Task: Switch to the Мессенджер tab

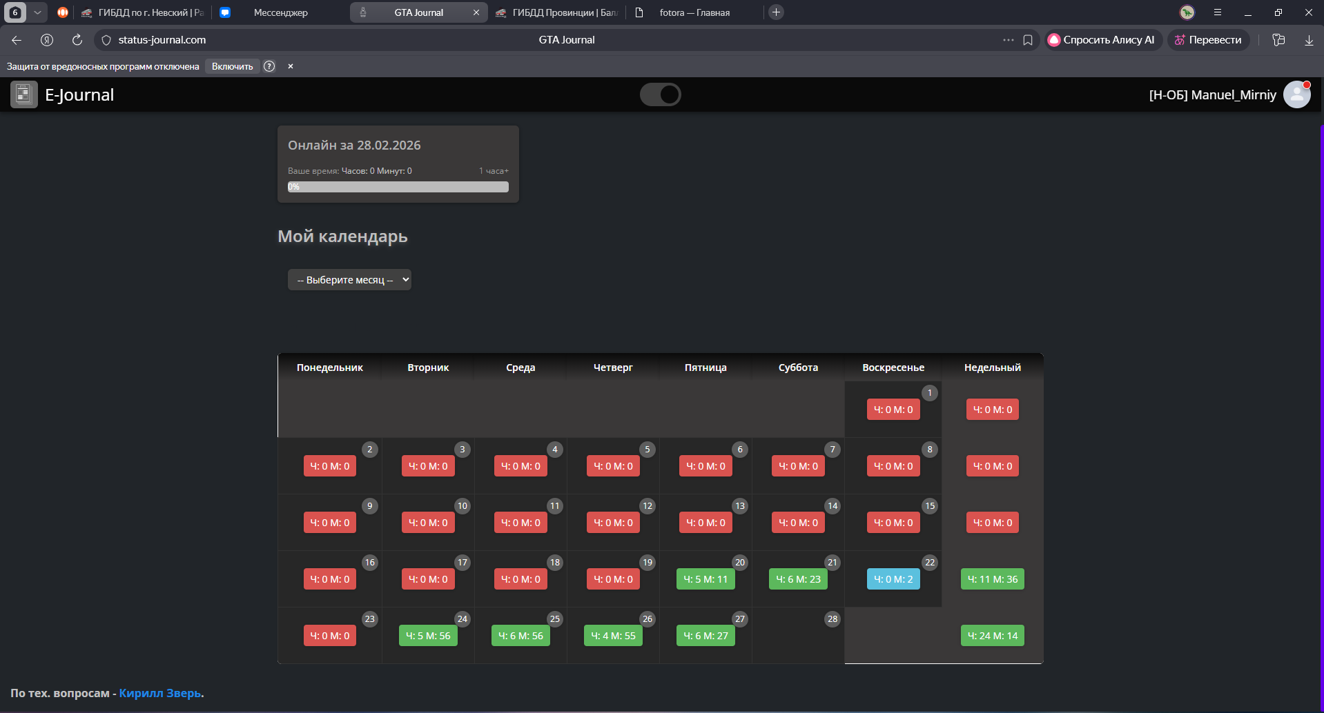Action: coord(280,12)
